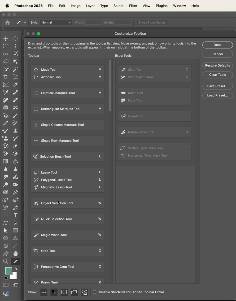
Task: Click the Cancel button
Action: [217, 54]
